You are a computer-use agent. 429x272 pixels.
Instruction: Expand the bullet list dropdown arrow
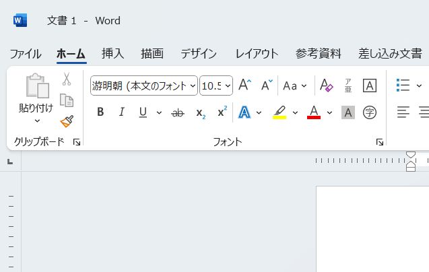point(419,86)
